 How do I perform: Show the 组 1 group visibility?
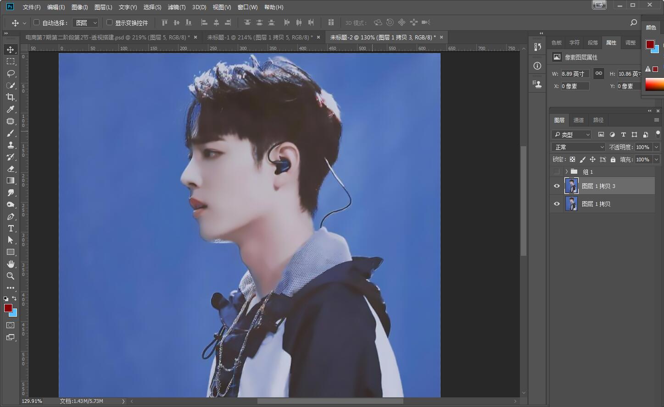[x=557, y=171]
